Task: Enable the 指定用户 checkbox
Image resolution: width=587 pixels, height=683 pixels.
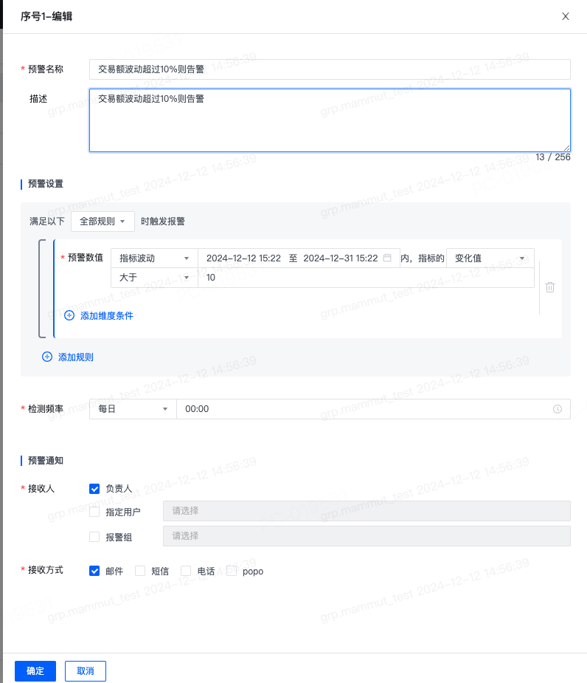Action: (x=94, y=512)
